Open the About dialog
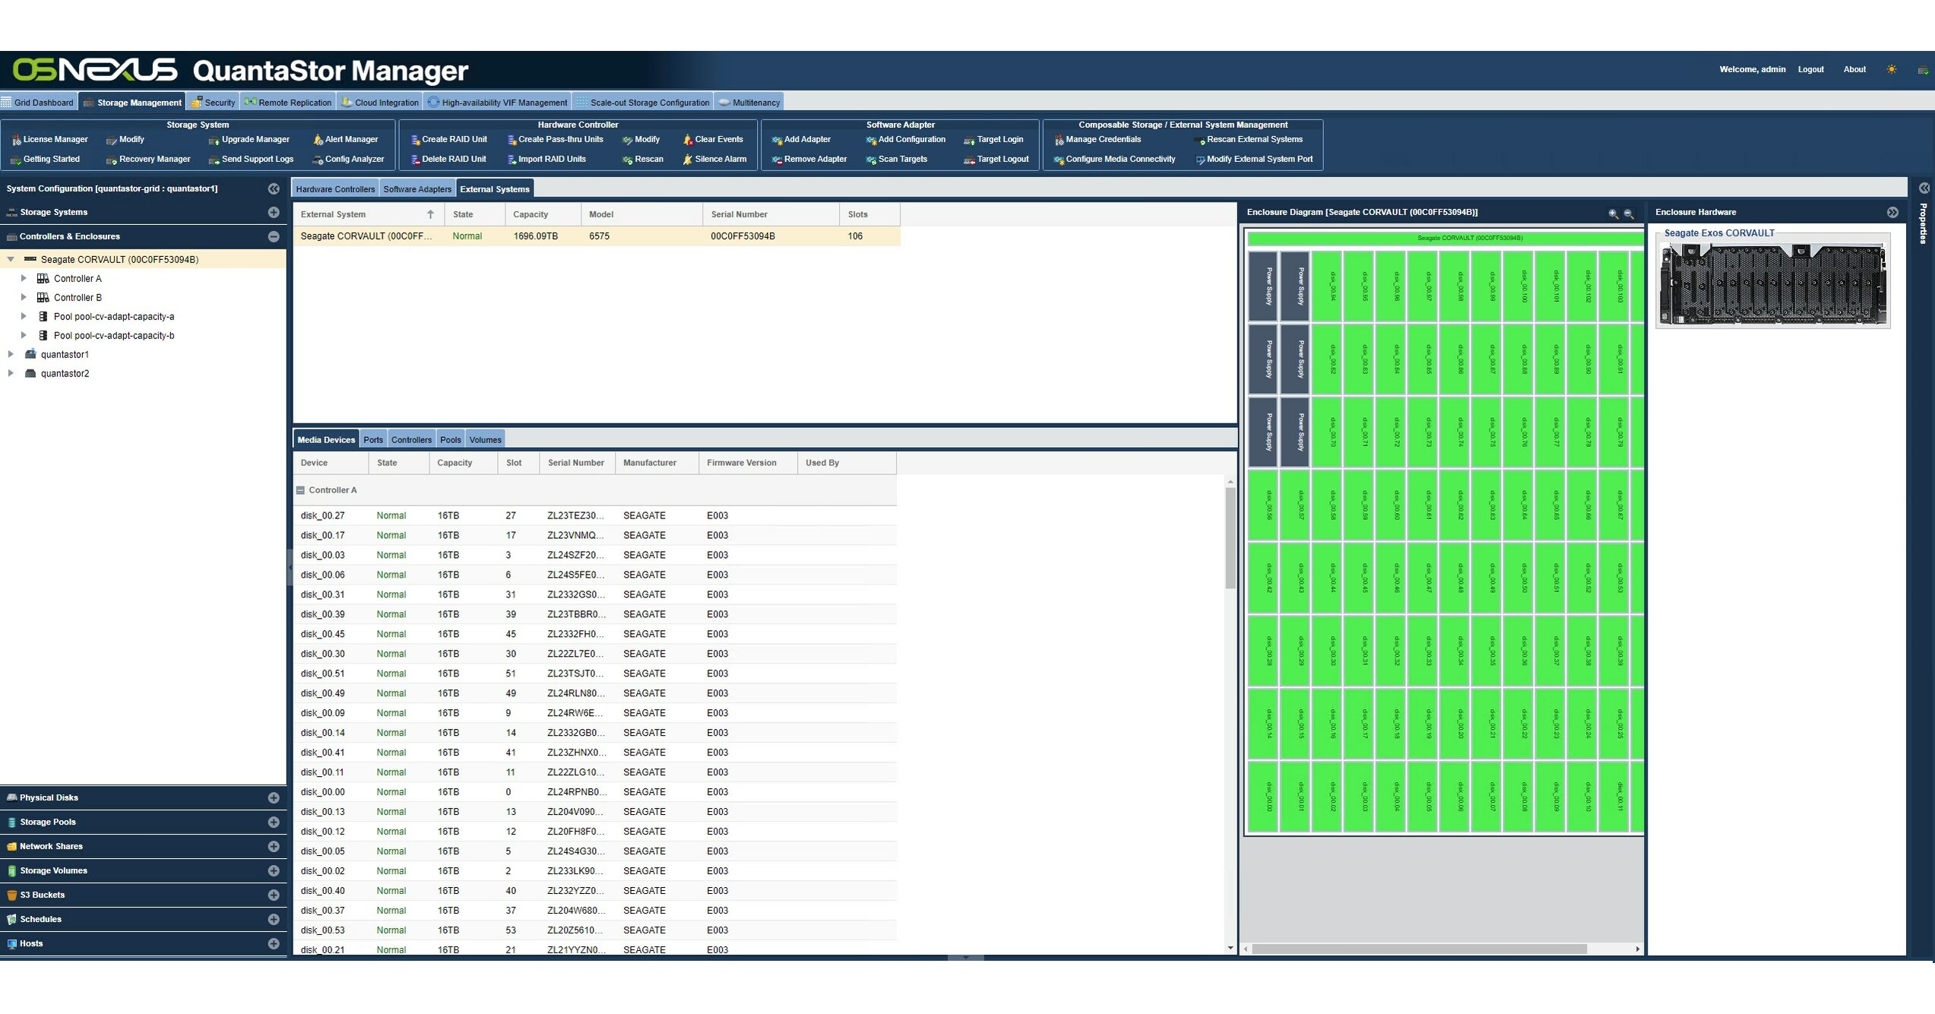The width and height of the screenshot is (1935, 1014). point(1854,69)
